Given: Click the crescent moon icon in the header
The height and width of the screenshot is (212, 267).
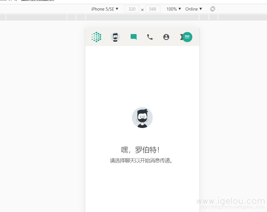Looking at the screenshot, I should click(x=182, y=37).
